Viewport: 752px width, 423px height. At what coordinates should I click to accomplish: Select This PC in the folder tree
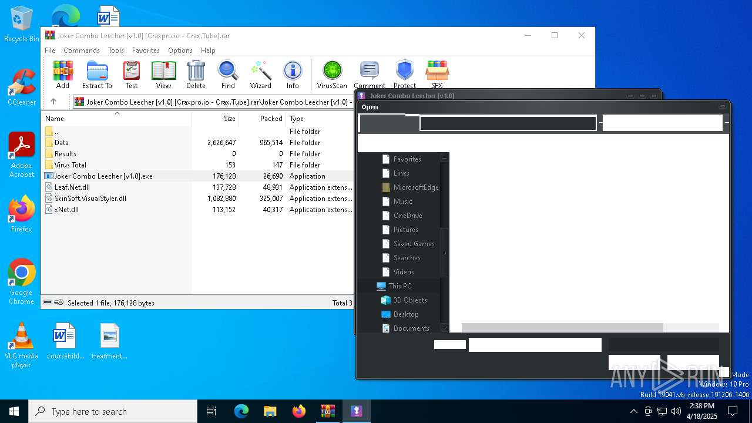tap(400, 286)
